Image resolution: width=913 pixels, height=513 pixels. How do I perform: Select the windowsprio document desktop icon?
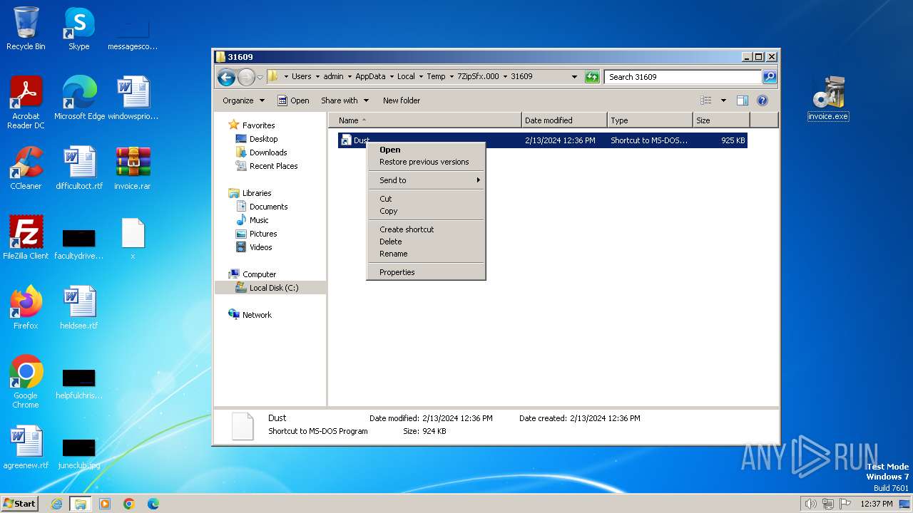[x=133, y=98]
